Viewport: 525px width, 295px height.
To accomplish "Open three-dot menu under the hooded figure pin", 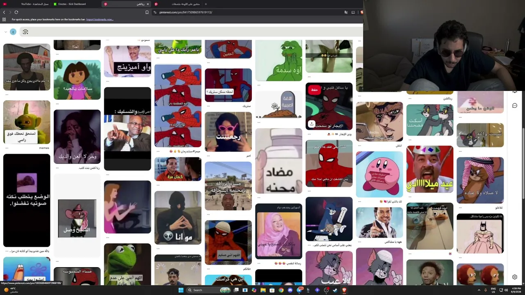I will pos(158,249).
